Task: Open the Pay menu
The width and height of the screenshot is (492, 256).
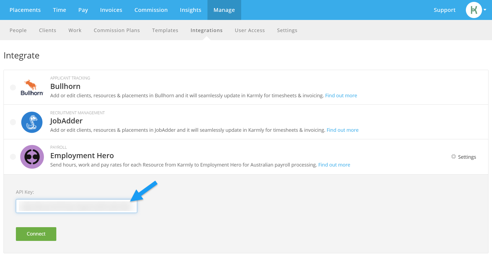Action: pyautogui.click(x=83, y=10)
